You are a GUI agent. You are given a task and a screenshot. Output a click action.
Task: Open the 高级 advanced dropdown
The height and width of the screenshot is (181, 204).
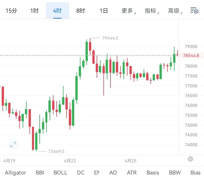point(175,11)
